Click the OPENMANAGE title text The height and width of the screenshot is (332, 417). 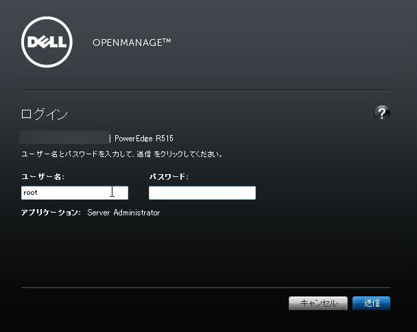coord(132,43)
